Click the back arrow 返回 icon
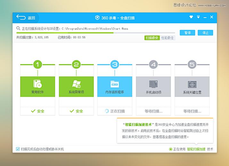Viewport: 229px width, 166px height. [21, 18]
